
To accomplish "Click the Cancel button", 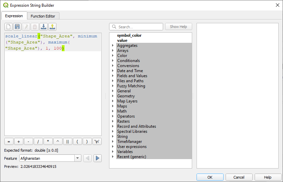I will 239,177.
